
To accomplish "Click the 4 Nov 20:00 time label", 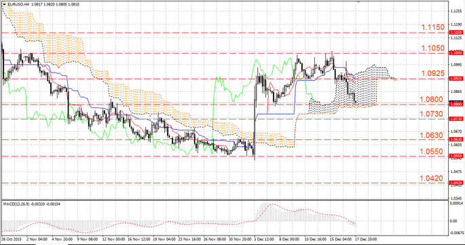I will (x=62, y=239).
